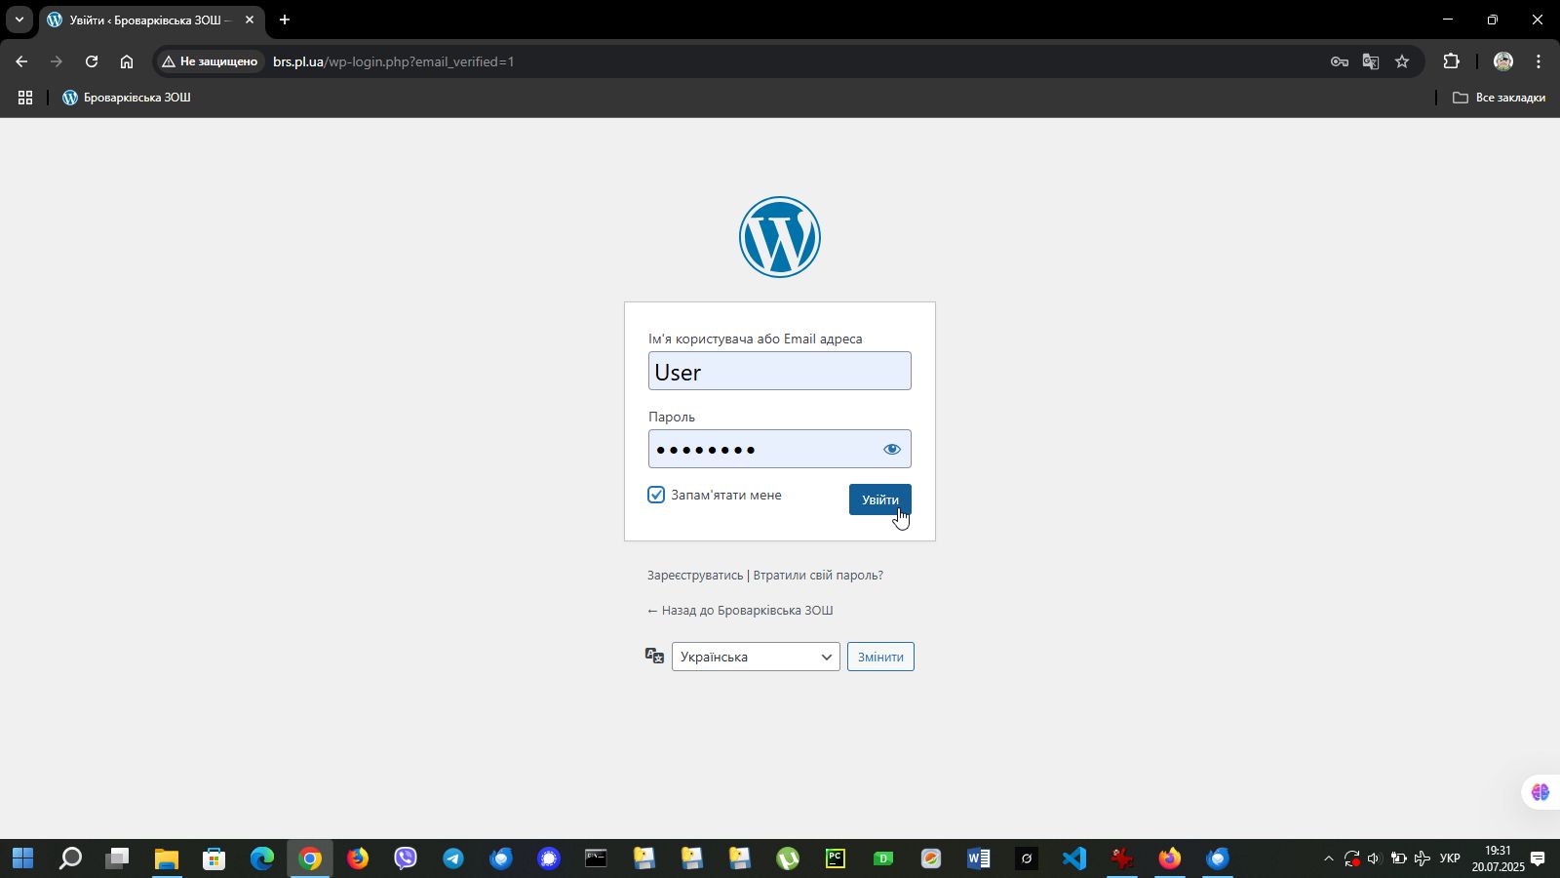
Task: Open the Chrome three-dot menu
Action: pyautogui.click(x=1539, y=61)
